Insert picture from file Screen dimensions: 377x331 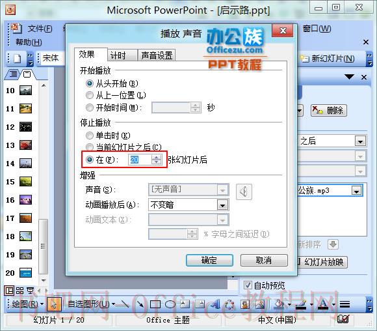click(260, 304)
